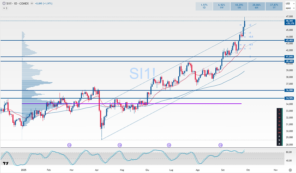Click the Feb label on time axis
296x173 pixels.
49,170
